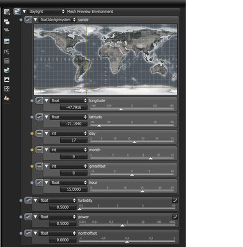Toggle the yellow dot beside month
Viewport: 243px width, 247px height.
pos(32,150)
